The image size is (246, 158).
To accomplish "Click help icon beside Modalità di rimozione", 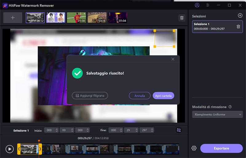I will 230,107.
